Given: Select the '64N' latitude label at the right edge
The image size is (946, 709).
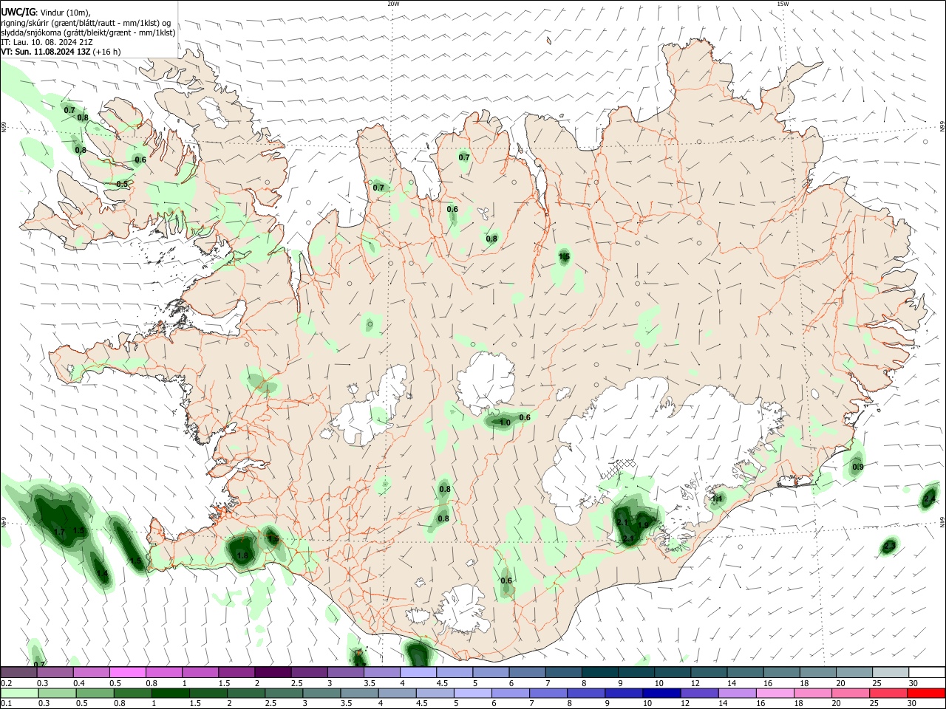Looking at the screenshot, I should pyautogui.click(x=942, y=522).
